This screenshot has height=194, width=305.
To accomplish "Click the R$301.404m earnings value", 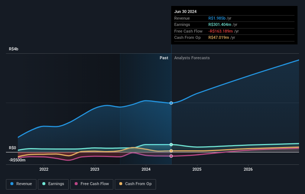I will pos(220,24).
